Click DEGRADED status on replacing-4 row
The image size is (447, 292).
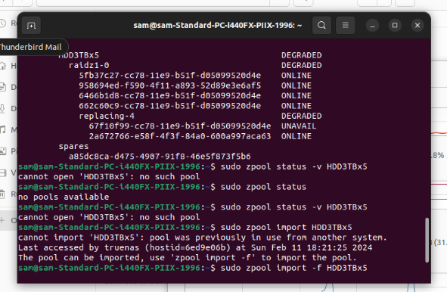[x=301, y=116]
